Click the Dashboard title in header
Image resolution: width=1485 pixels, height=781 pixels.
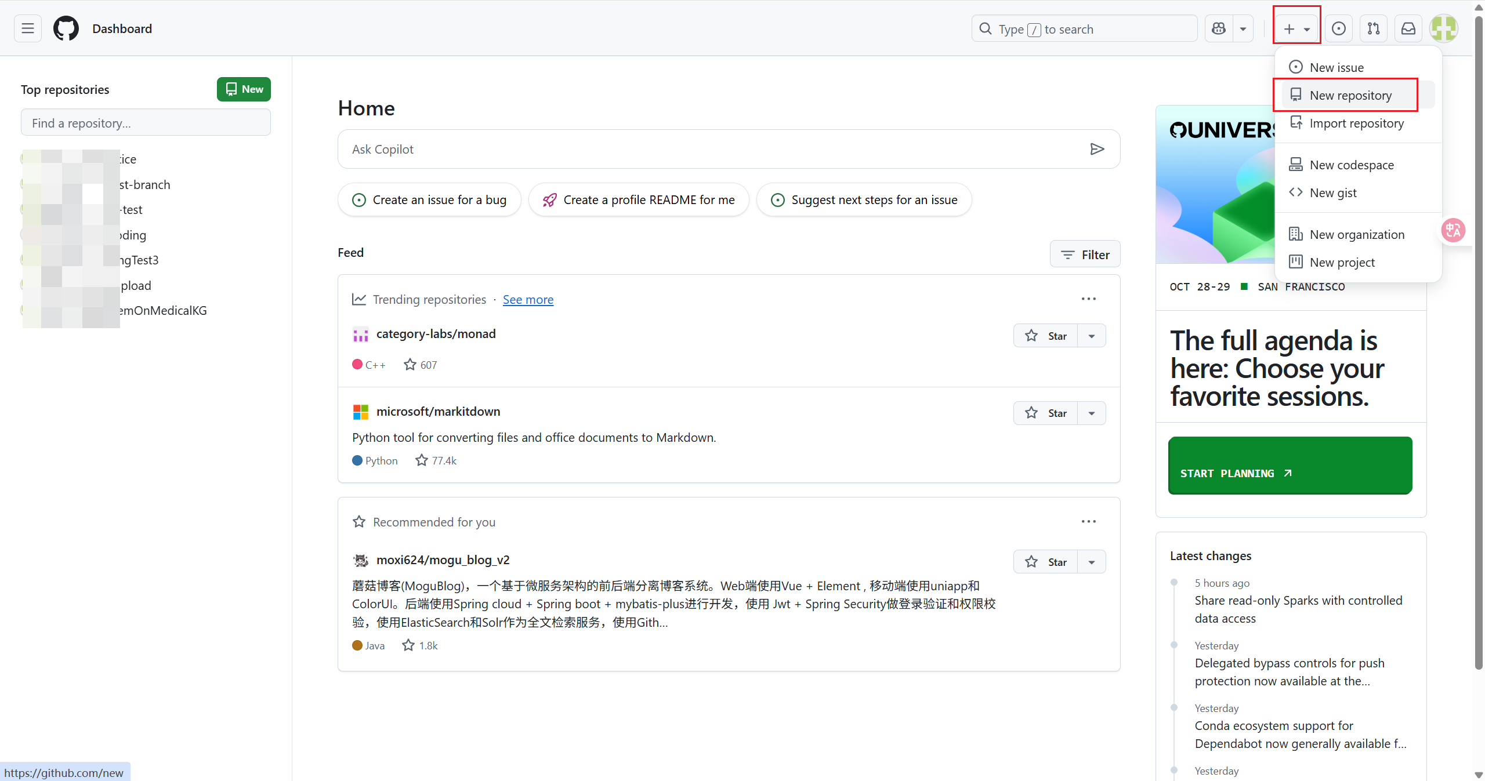[122, 28]
